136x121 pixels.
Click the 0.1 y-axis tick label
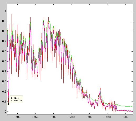(x=4, y=102)
